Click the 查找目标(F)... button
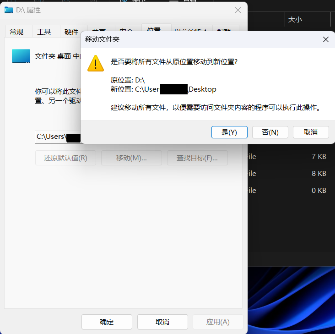The width and height of the screenshot is (335, 334). tap(197, 158)
